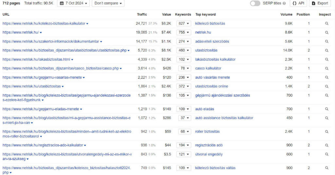Expand the 121 keywords dropdown
The width and height of the screenshot is (335, 175).
184,154
